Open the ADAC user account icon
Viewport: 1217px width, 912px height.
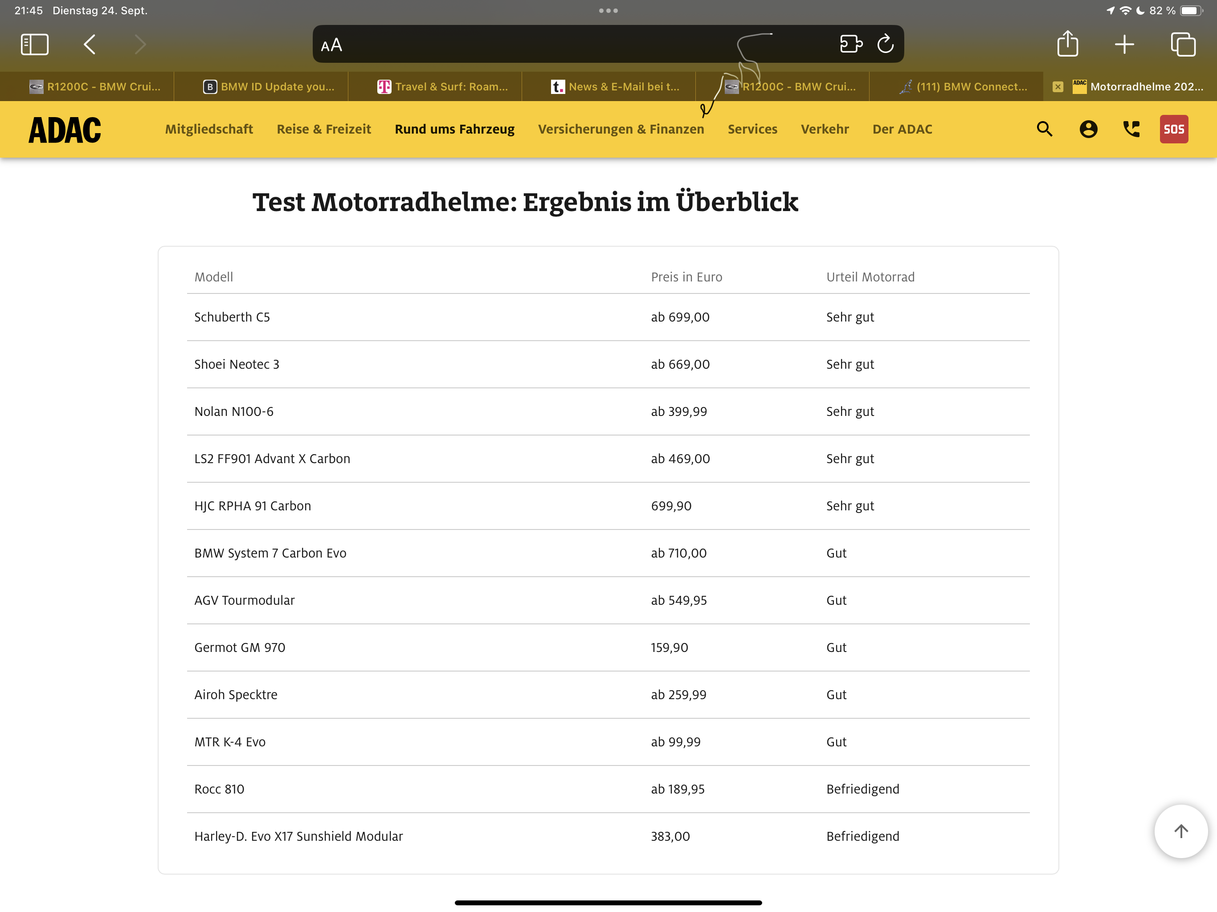click(1088, 129)
